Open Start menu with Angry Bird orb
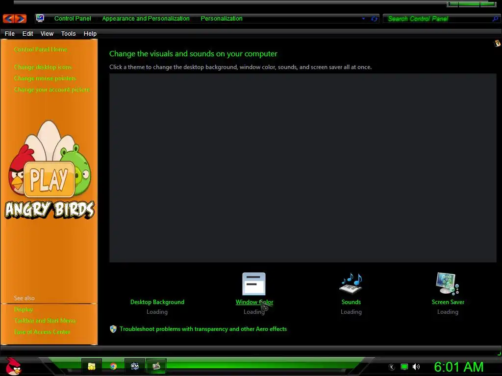 [x=13, y=366]
